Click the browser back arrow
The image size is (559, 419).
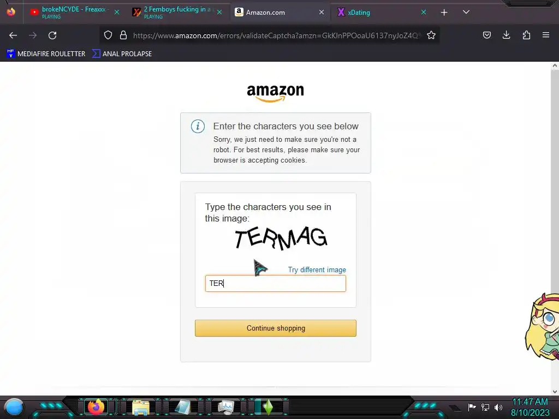pos(13,35)
